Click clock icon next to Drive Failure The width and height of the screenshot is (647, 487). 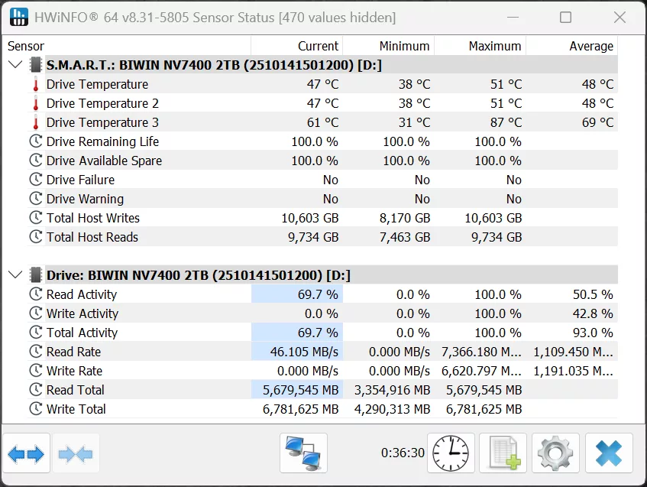tap(36, 179)
